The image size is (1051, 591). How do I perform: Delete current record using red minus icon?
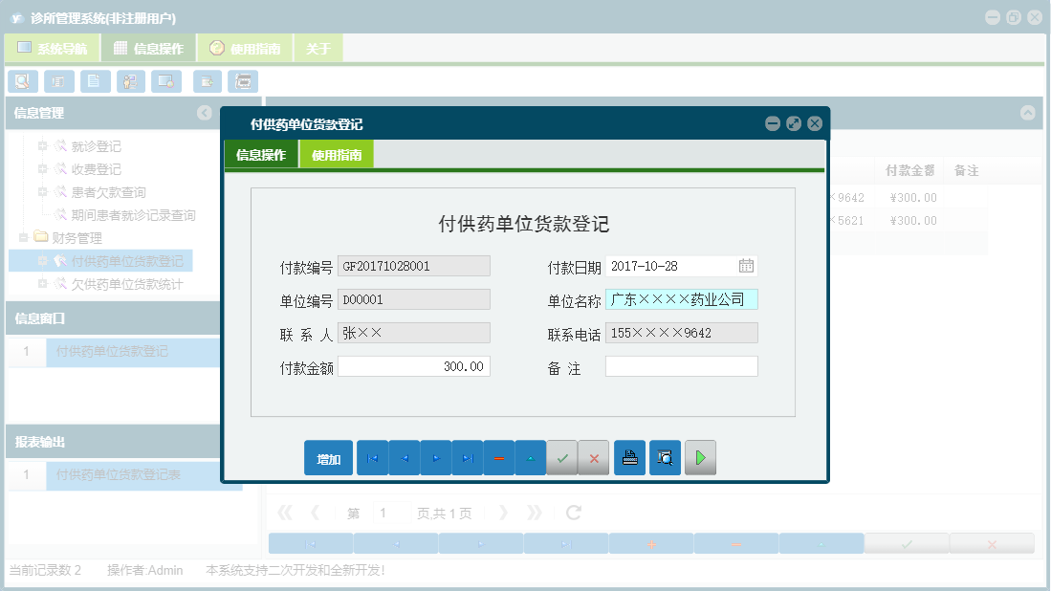[x=497, y=457]
